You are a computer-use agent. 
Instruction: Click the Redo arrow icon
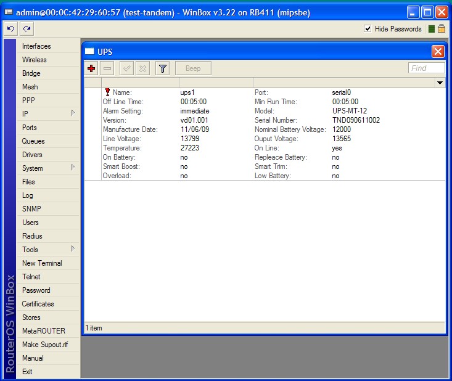[27, 28]
